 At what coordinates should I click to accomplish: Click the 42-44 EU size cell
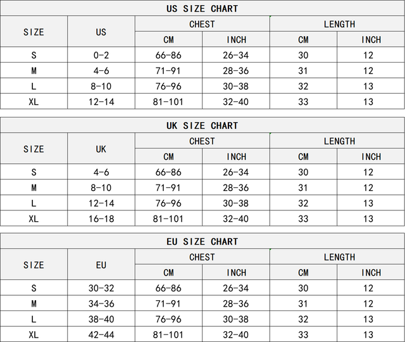click(x=101, y=334)
